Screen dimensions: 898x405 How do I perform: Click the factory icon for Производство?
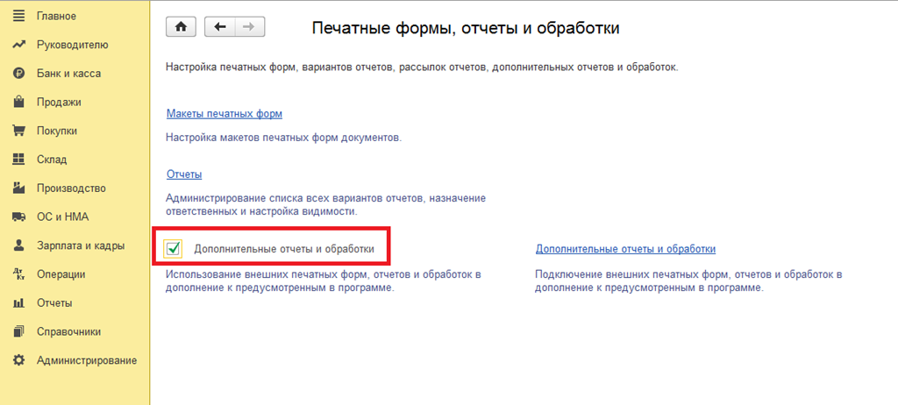click(x=19, y=188)
